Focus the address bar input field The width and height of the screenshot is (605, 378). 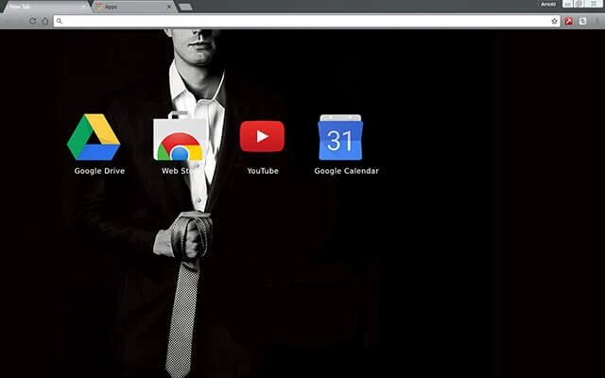pyautogui.click(x=306, y=21)
